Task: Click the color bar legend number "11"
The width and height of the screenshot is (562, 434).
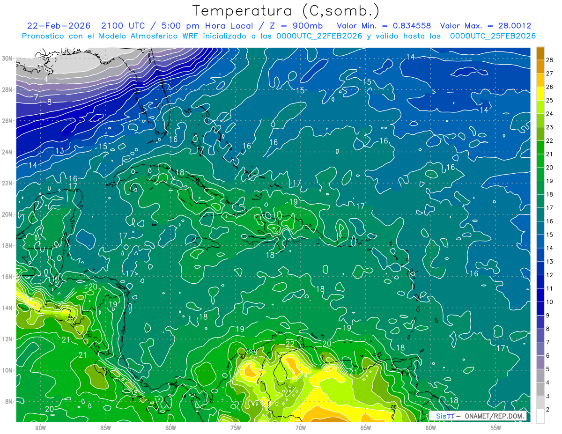Action: click(549, 288)
